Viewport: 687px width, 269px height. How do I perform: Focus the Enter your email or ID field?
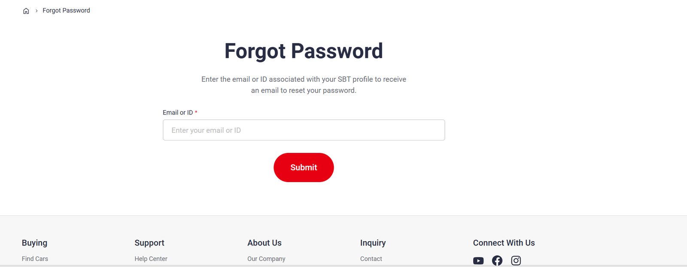tap(304, 130)
